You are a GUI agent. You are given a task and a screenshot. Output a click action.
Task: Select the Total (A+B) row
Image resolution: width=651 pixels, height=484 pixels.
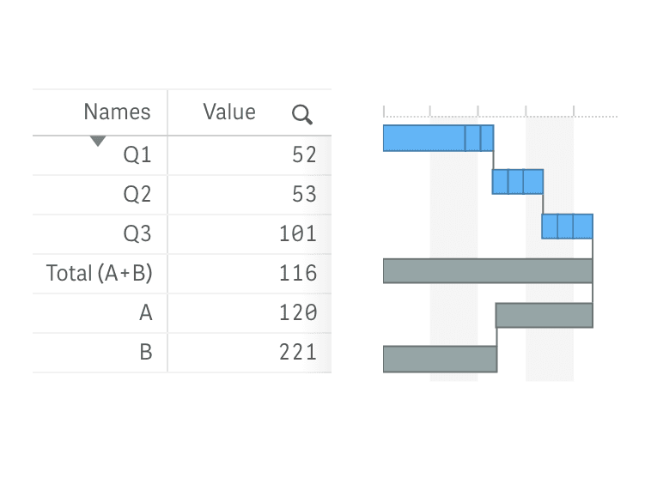99,274
